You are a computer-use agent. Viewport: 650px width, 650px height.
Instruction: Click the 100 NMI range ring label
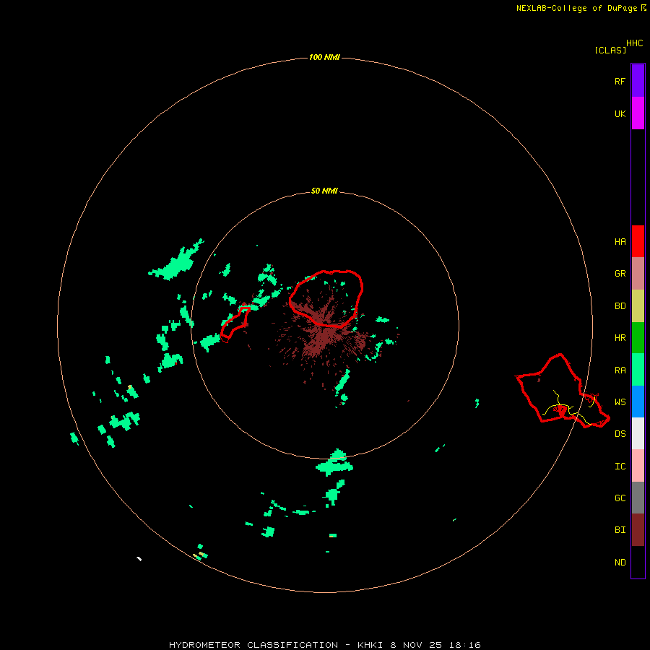pyautogui.click(x=324, y=57)
